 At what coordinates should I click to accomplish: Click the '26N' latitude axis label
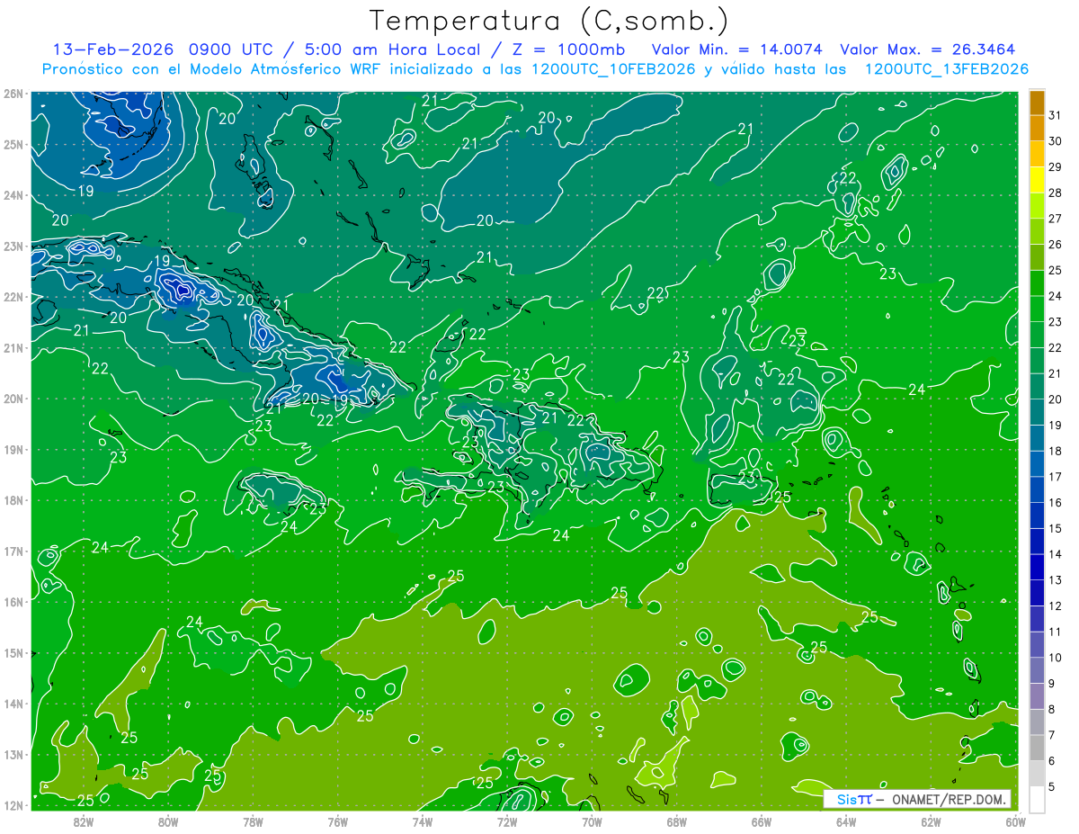tap(13, 94)
